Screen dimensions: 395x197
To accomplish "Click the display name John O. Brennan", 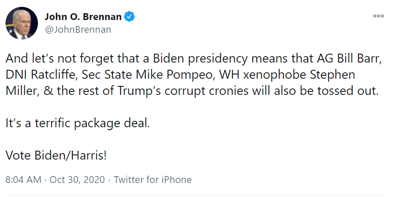I will 83,17.
